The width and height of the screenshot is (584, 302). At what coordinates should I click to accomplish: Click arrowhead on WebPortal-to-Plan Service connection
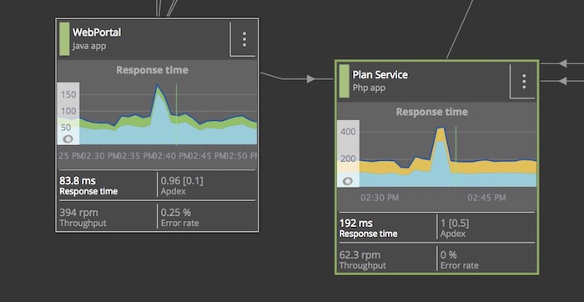coord(311,79)
